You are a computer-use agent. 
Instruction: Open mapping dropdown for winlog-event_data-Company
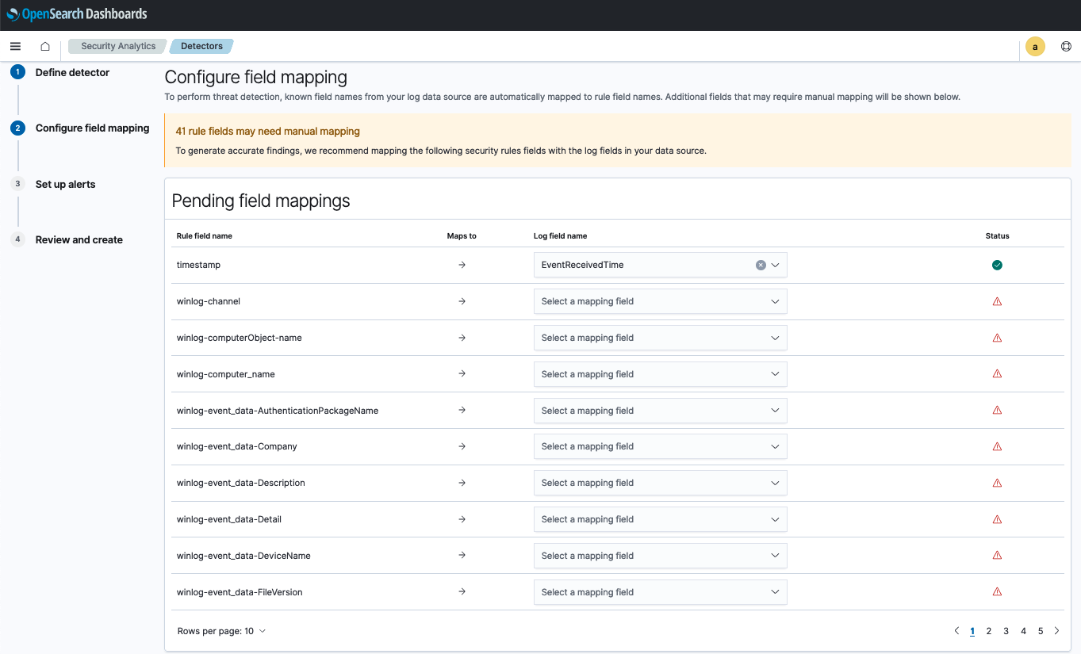tap(660, 446)
